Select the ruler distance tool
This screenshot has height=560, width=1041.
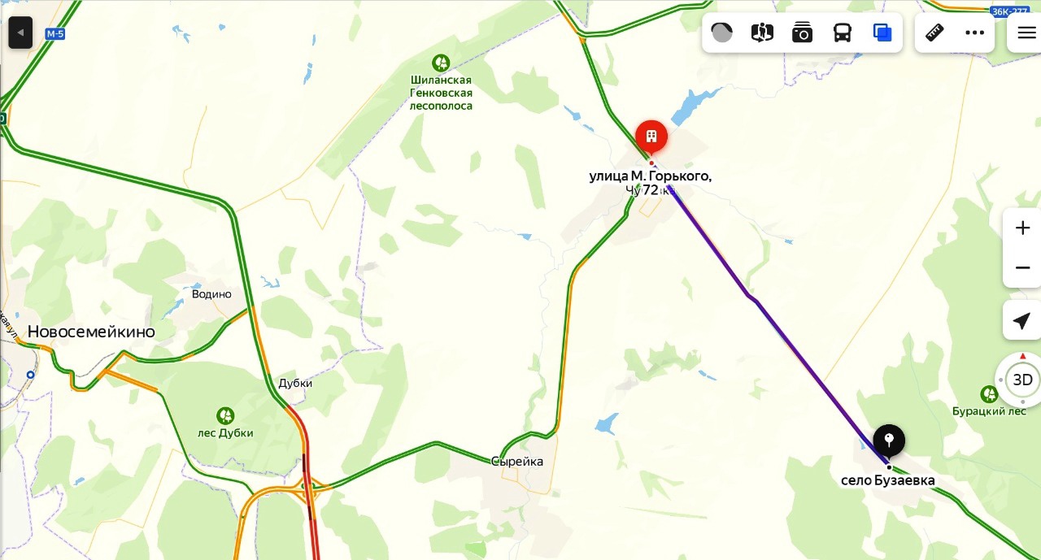pyautogui.click(x=935, y=33)
